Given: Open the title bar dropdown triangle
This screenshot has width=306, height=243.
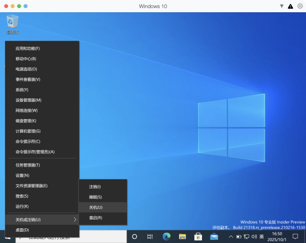Looking at the screenshot, I should (281, 6).
